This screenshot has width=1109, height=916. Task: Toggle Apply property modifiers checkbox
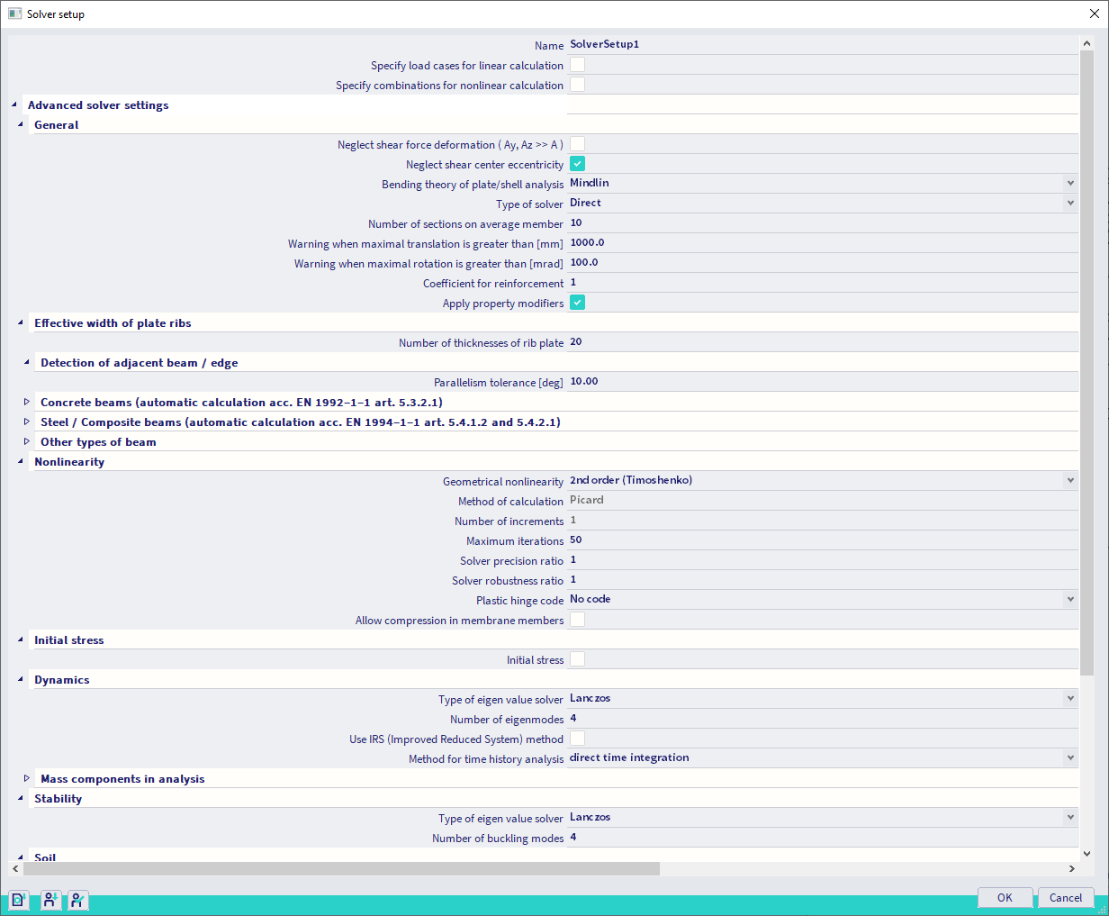tap(577, 303)
